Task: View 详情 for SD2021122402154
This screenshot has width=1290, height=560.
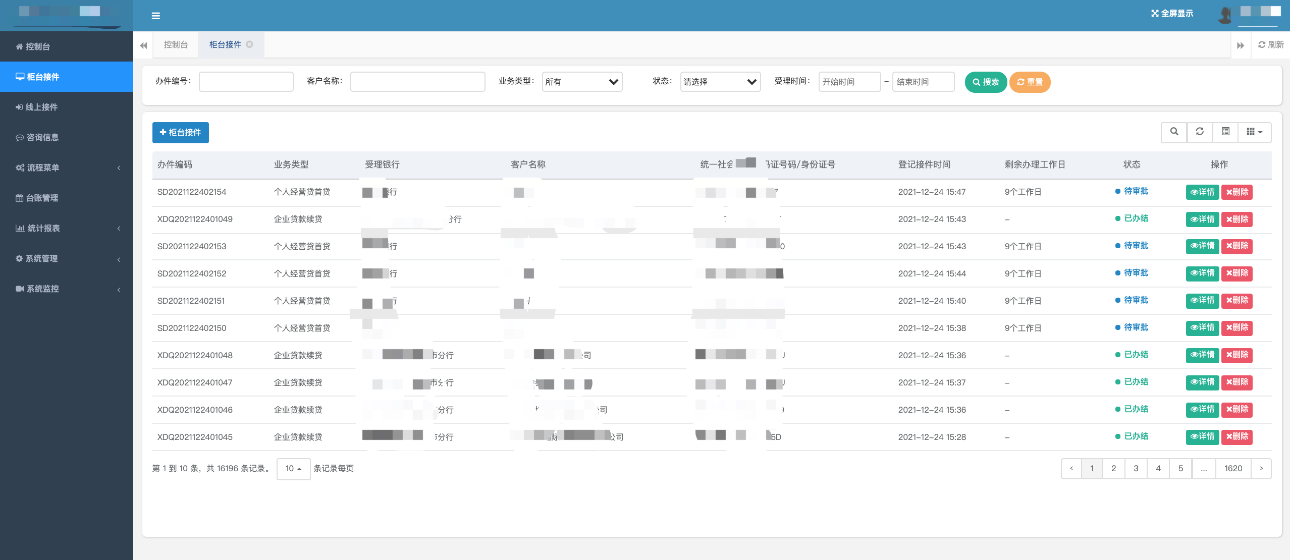Action: [1203, 192]
